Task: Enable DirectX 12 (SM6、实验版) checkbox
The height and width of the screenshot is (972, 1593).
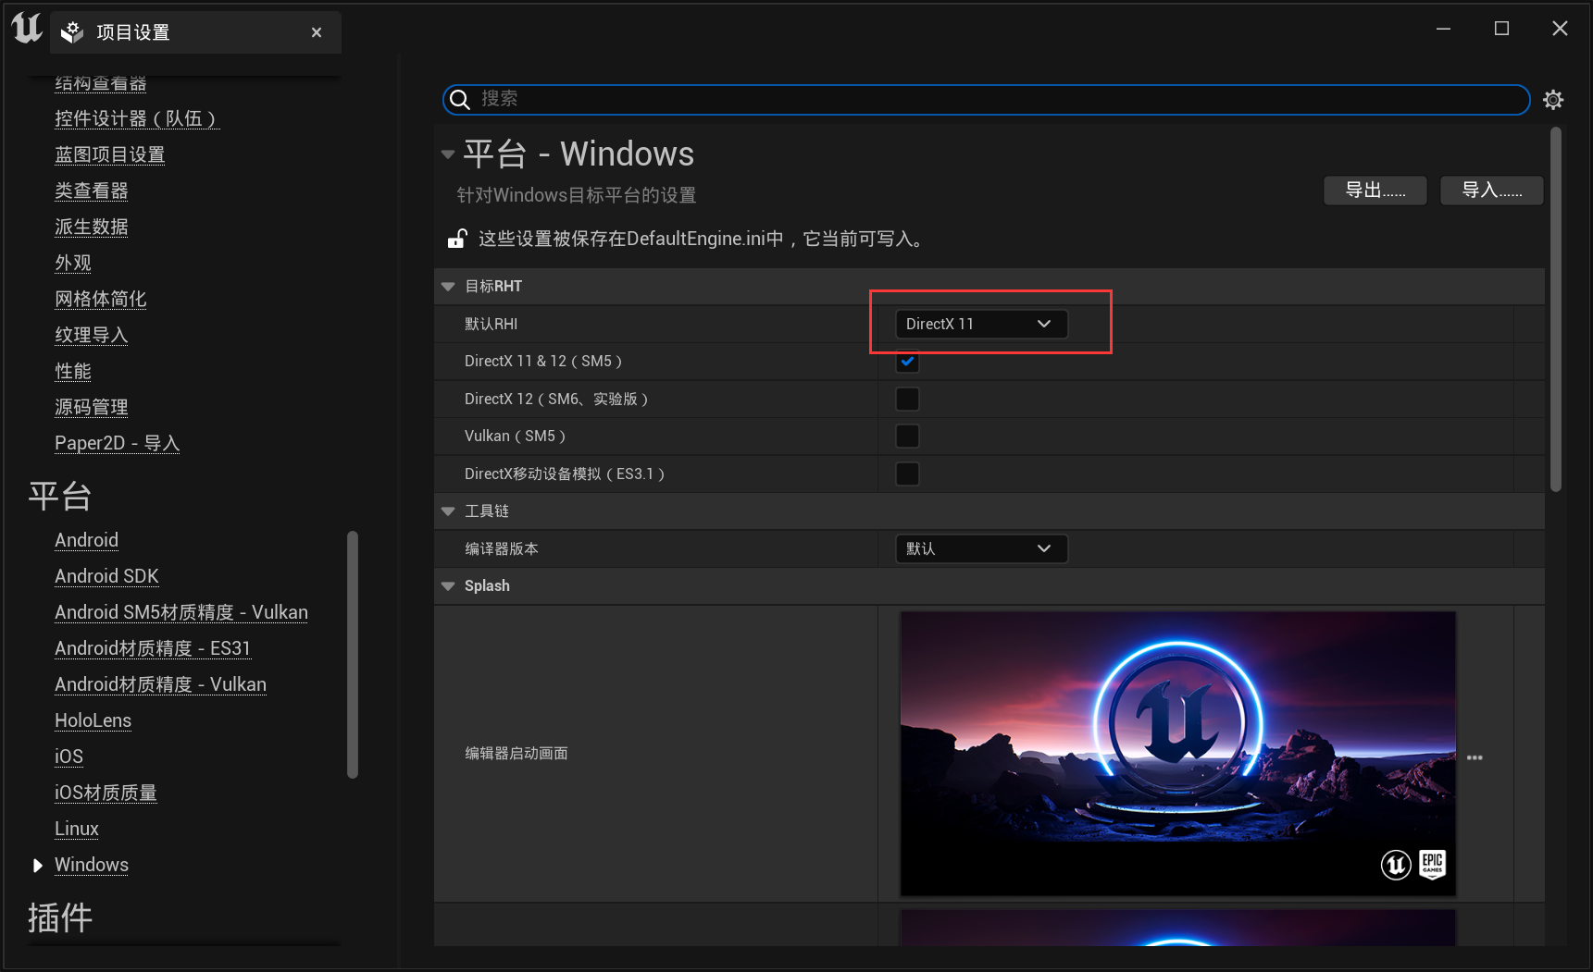Action: 907,399
